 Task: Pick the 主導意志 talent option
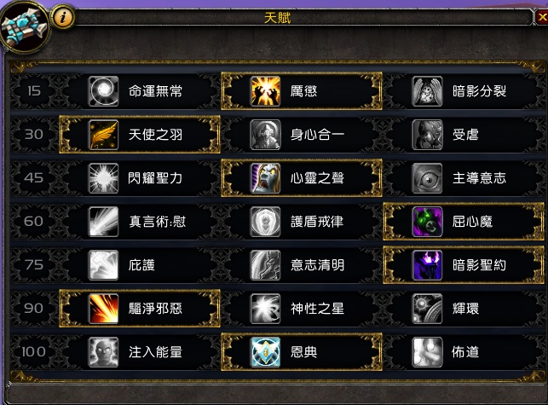tap(464, 178)
